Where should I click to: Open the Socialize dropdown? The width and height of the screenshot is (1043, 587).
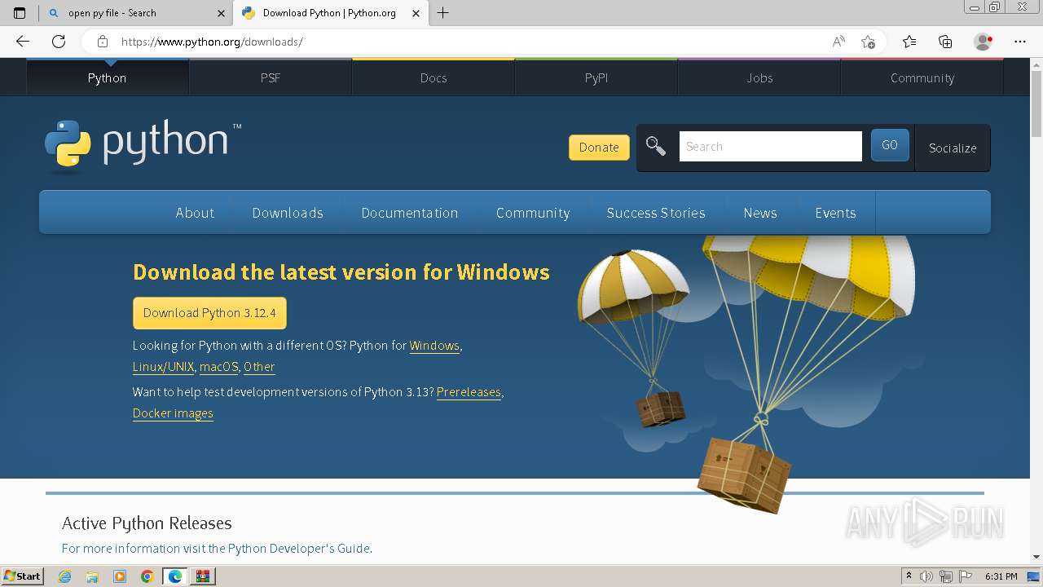953,148
